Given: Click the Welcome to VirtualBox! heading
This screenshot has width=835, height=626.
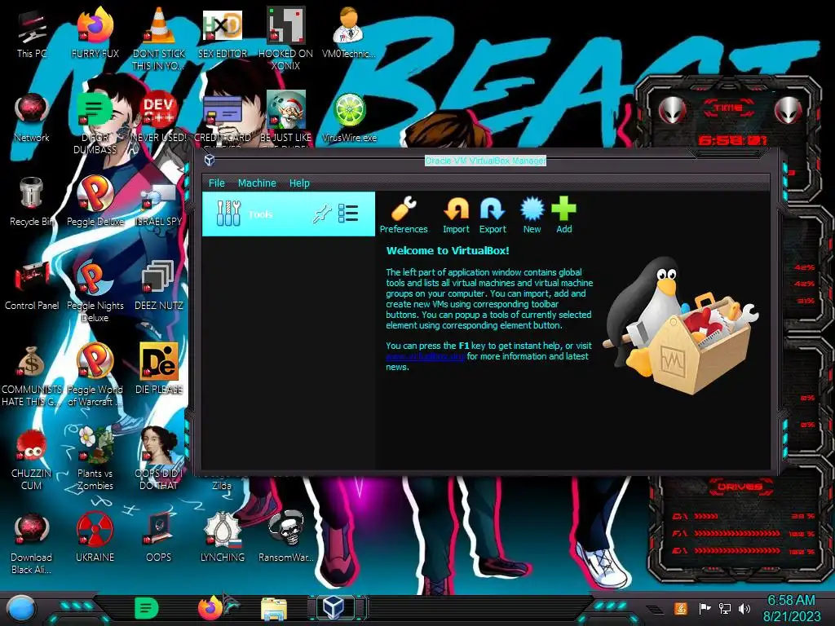Looking at the screenshot, I should tap(448, 251).
